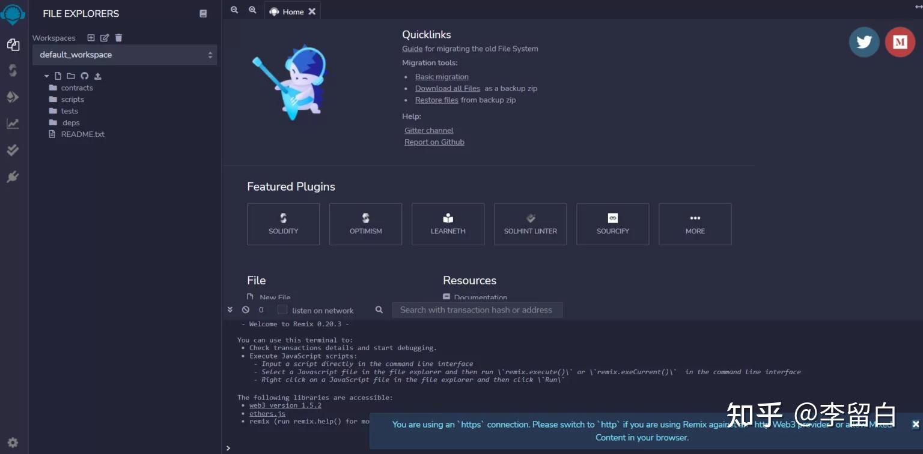Open Remix settings with the gear icon

pos(13,442)
